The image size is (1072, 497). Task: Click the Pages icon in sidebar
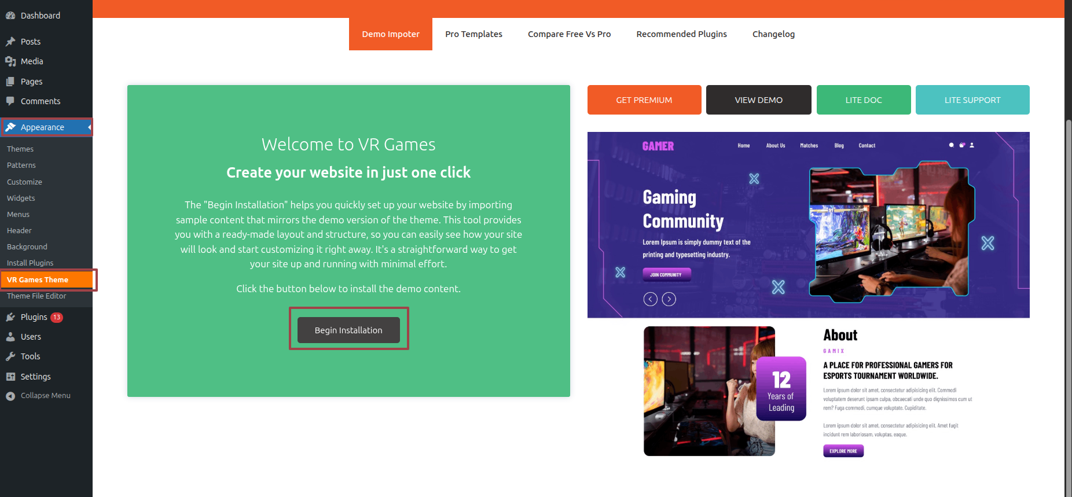pyautogui.click(x=10, y=82)
